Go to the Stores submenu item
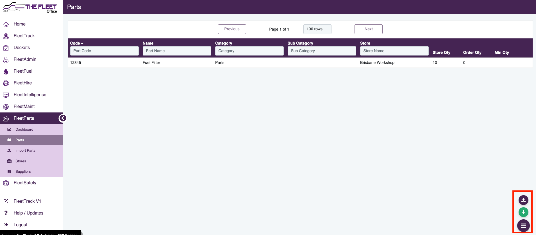Screen dimensions: 536x235 coord(21,161)
